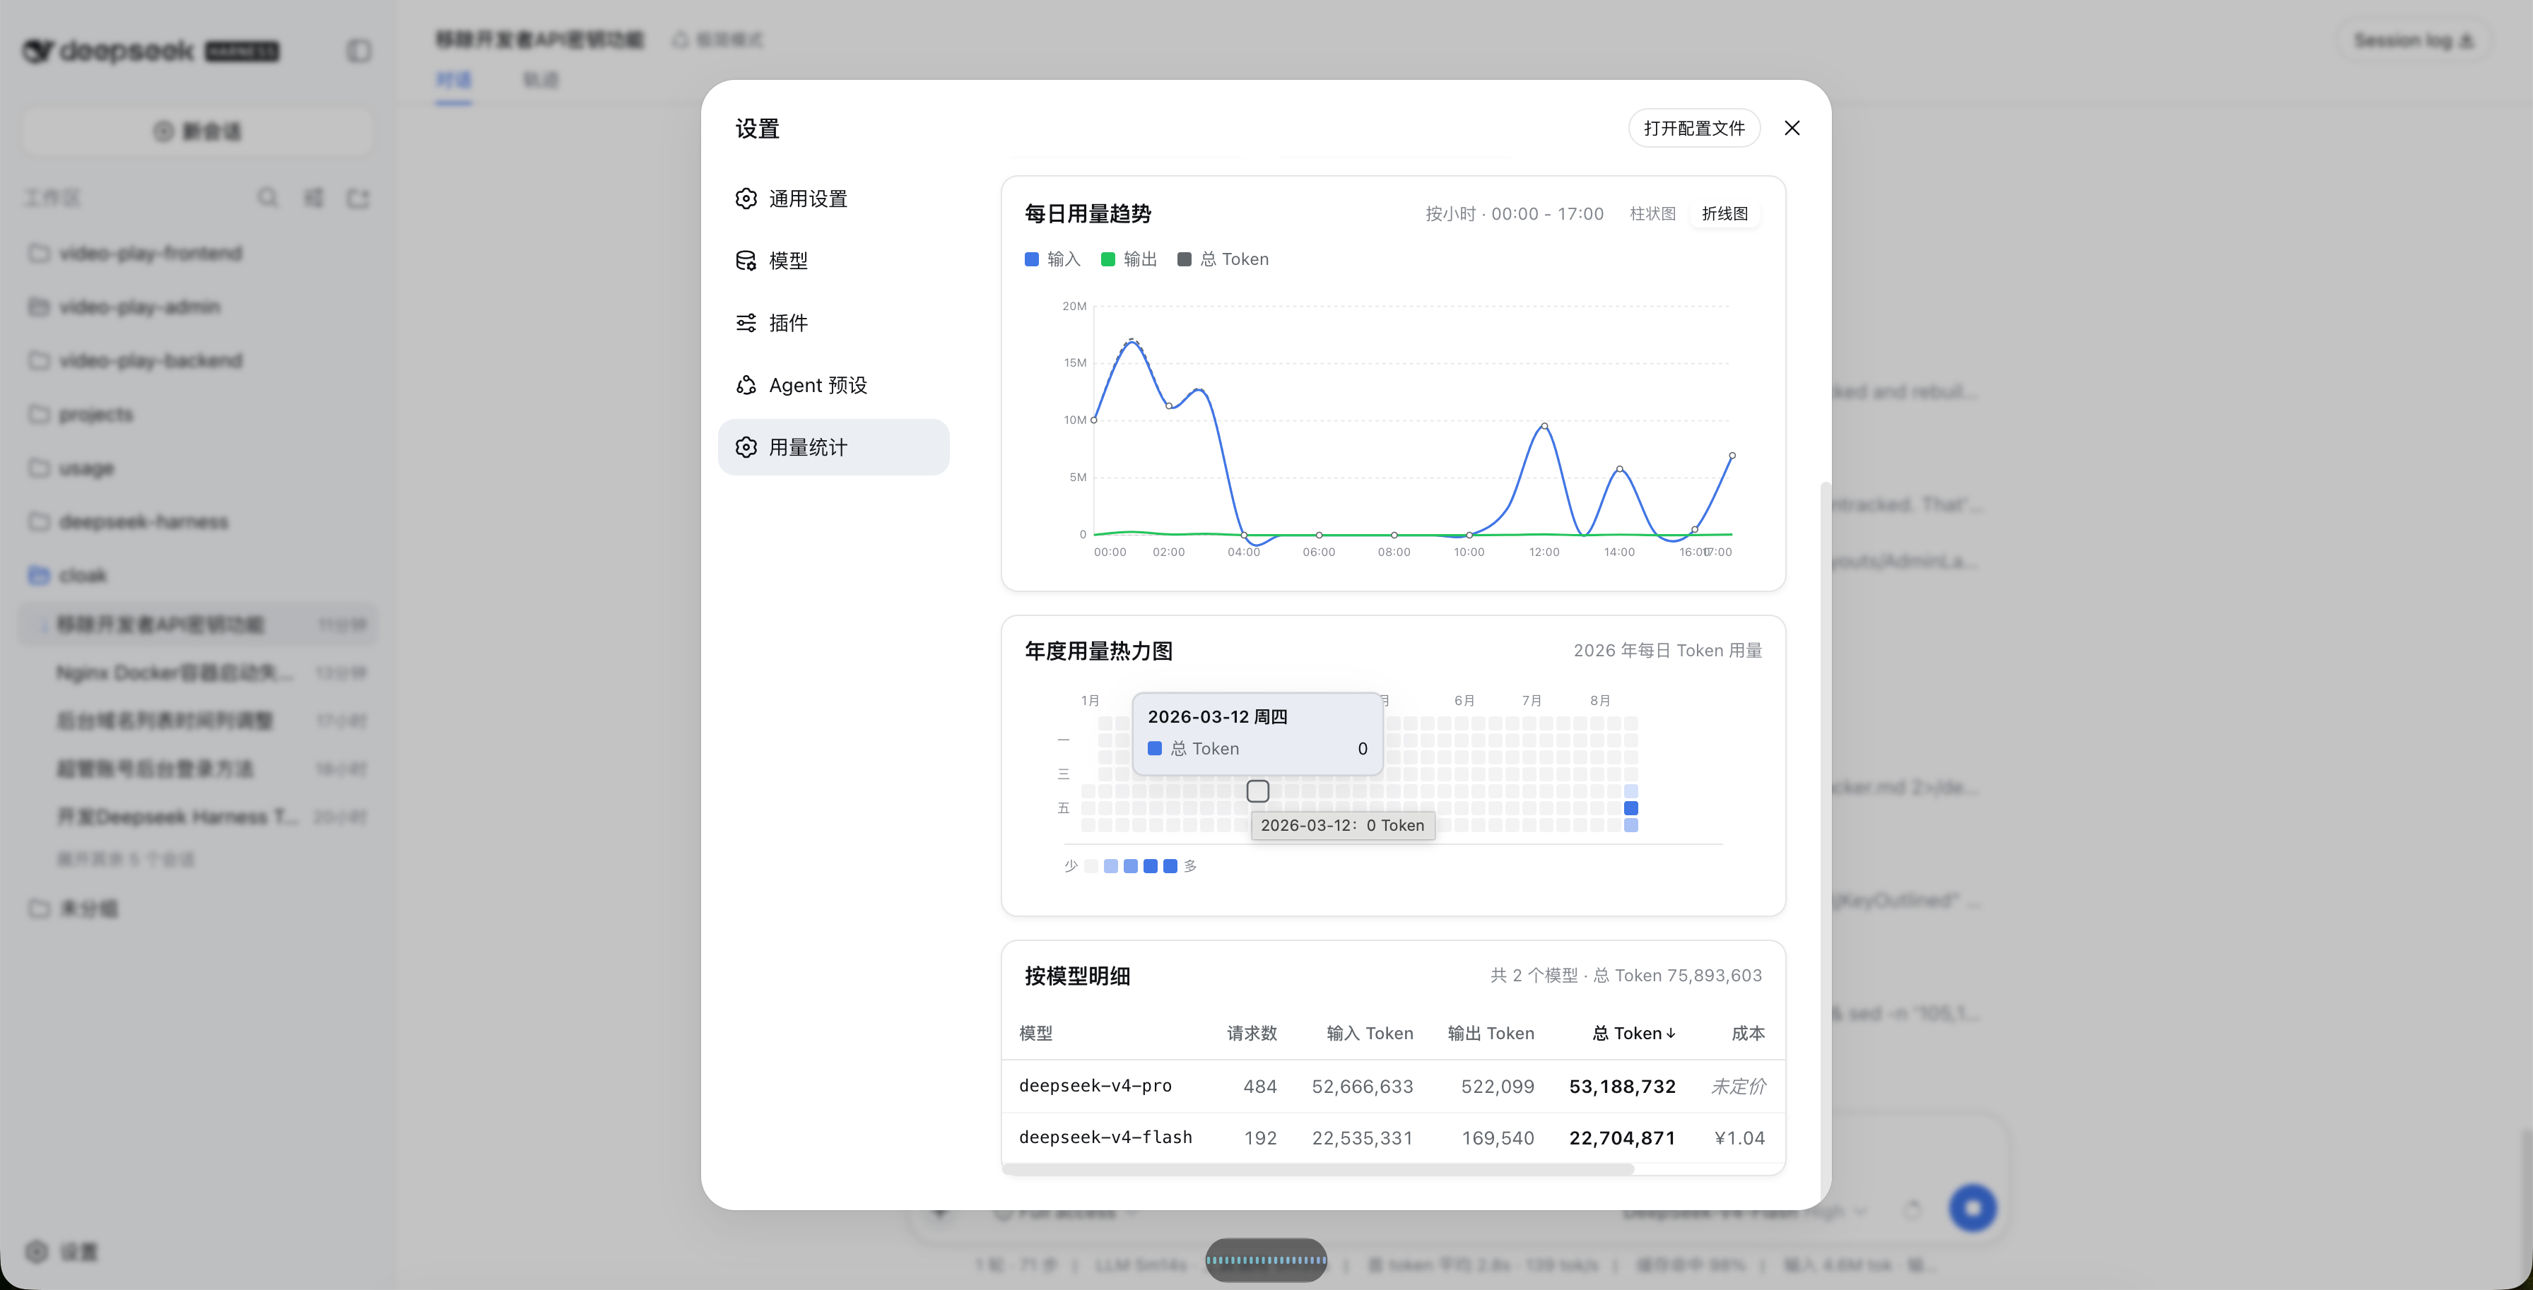Click the 12:00 peak data point
Image resolution: width=2533 pixels, height=1290 pixels.
[1545, 426]
